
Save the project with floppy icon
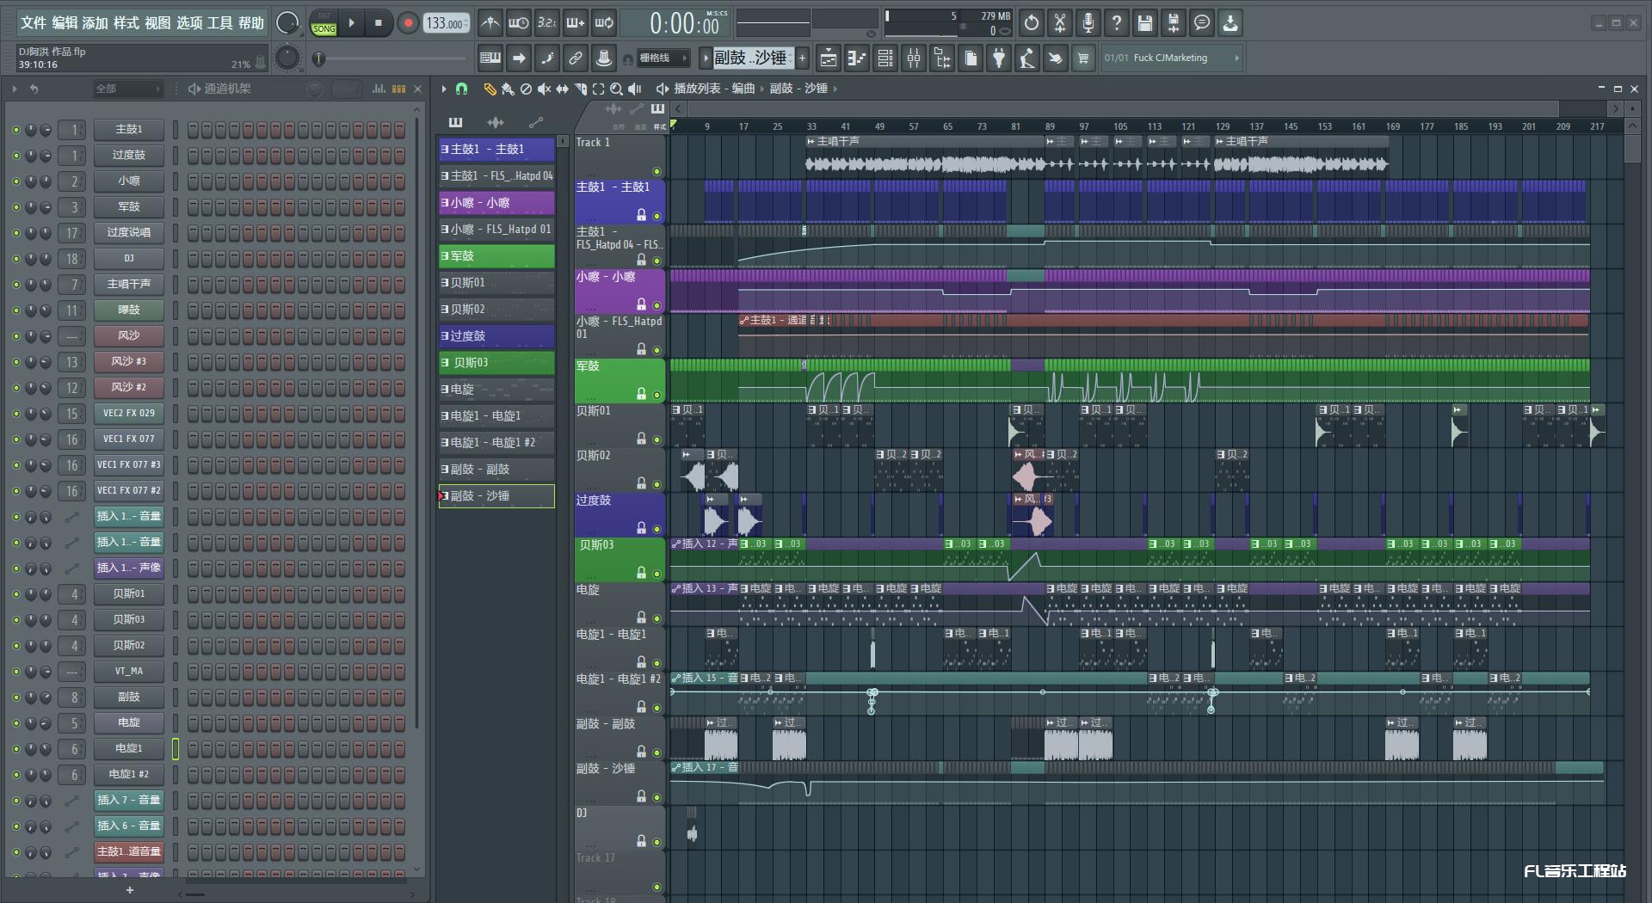(1145, 23)
